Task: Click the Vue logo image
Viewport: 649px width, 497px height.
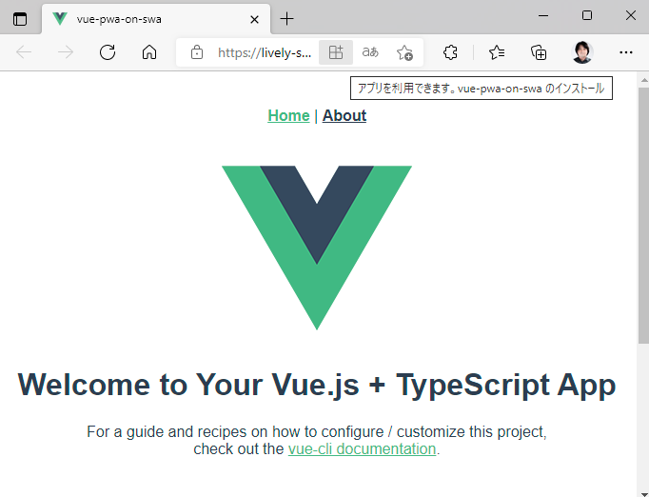Action: [317, 248]
